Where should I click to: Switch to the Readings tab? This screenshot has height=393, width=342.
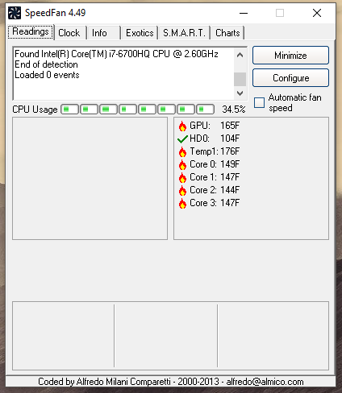point(31,32)
